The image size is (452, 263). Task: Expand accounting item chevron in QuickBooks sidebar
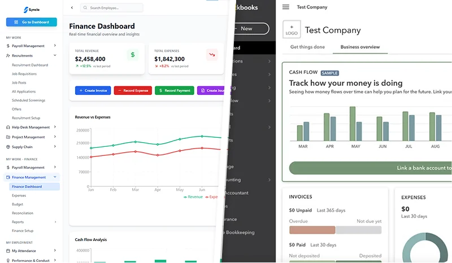point(270,180)
